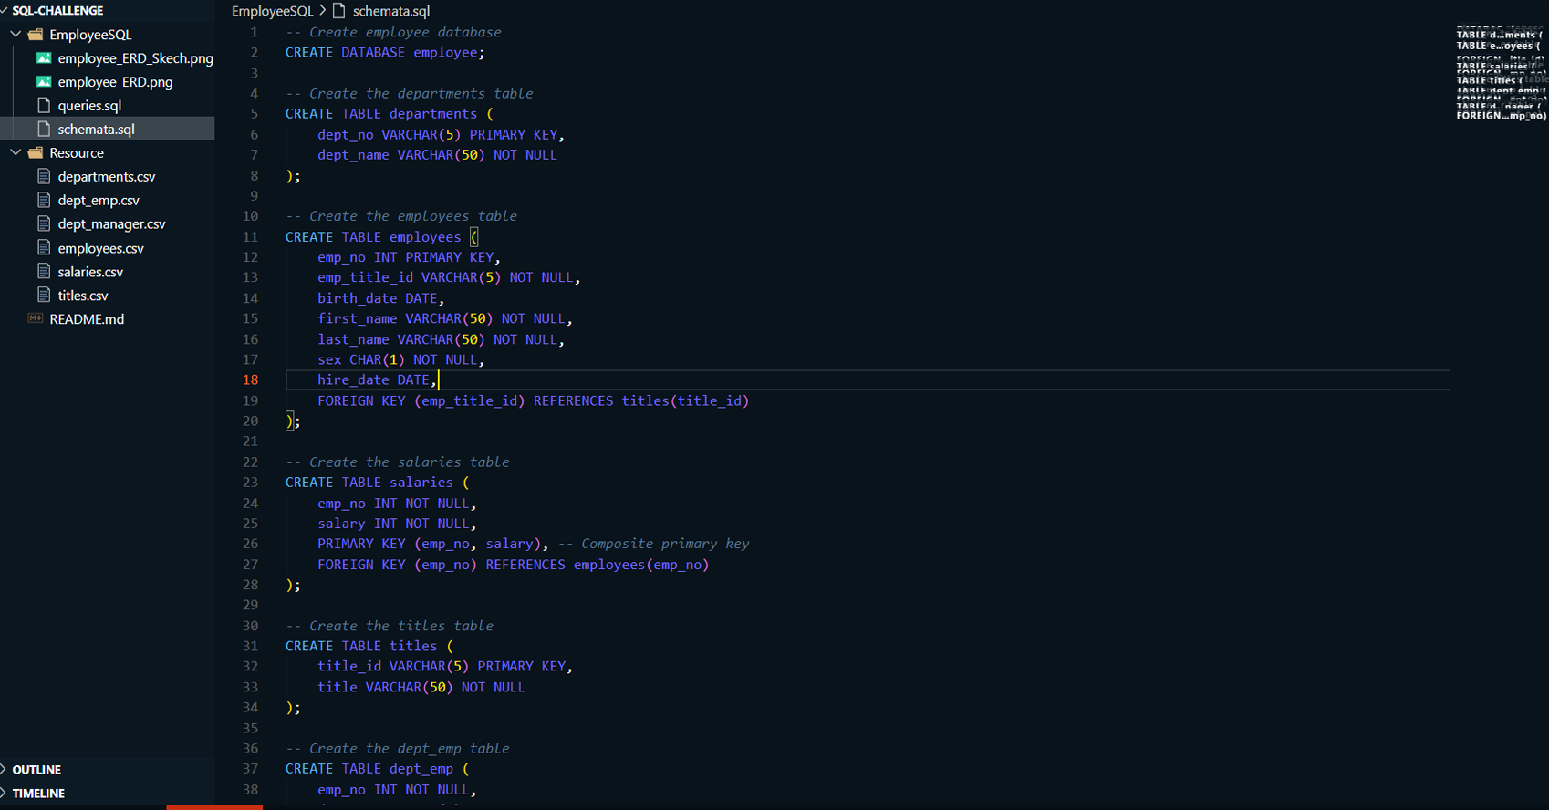Image resolution: width=1549 pixels, height=810 pixels.
Task: Click the README.md markdown file icon
Action: (x=36, y=319)
